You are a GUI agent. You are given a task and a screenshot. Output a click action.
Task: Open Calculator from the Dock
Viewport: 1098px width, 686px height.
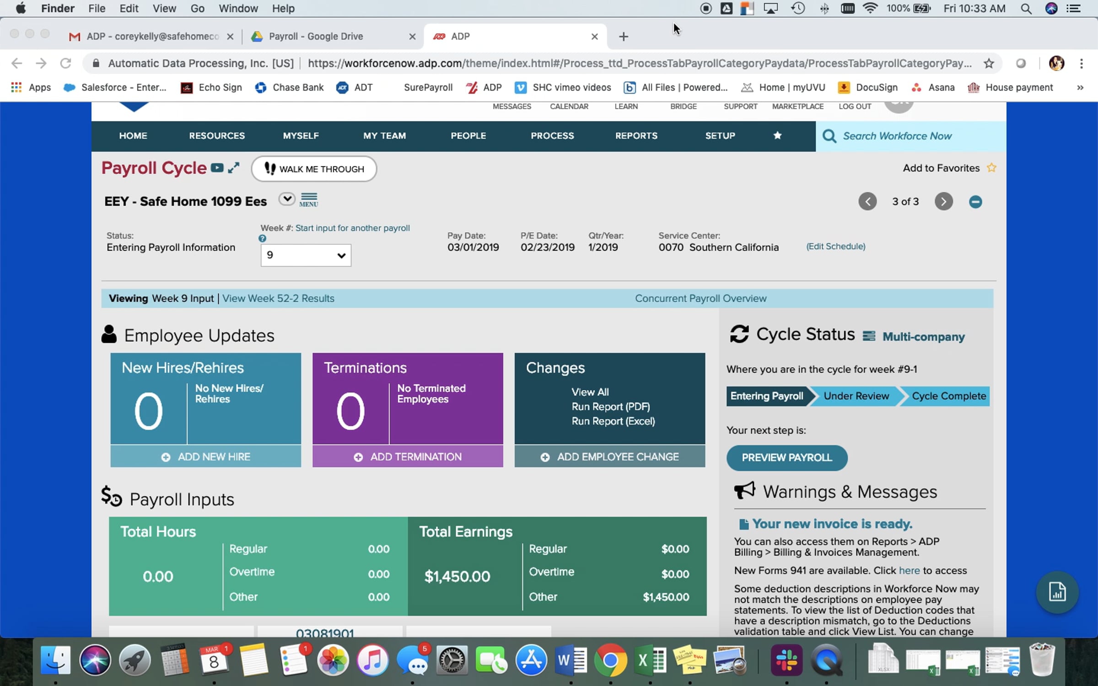(174, 660)
